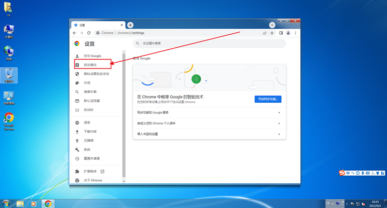Click the reload page button
Screen dimensions: 387x208
point(89,33)
